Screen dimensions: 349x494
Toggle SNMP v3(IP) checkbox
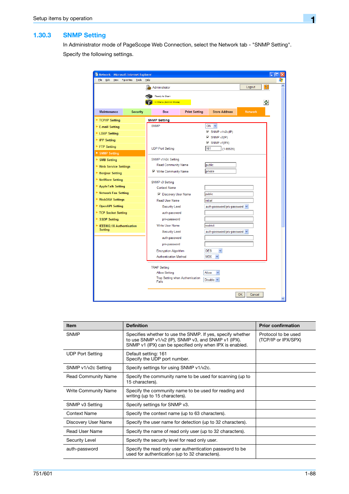(x=207, y=137)
